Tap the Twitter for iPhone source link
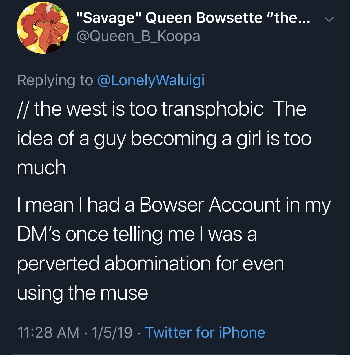 pyautogui.click(x=205, y=332)
